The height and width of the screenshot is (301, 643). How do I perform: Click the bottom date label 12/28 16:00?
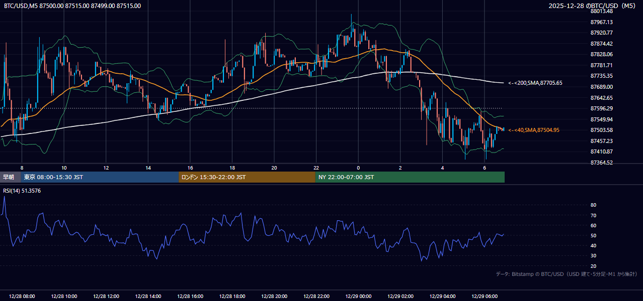click(190, 296)
